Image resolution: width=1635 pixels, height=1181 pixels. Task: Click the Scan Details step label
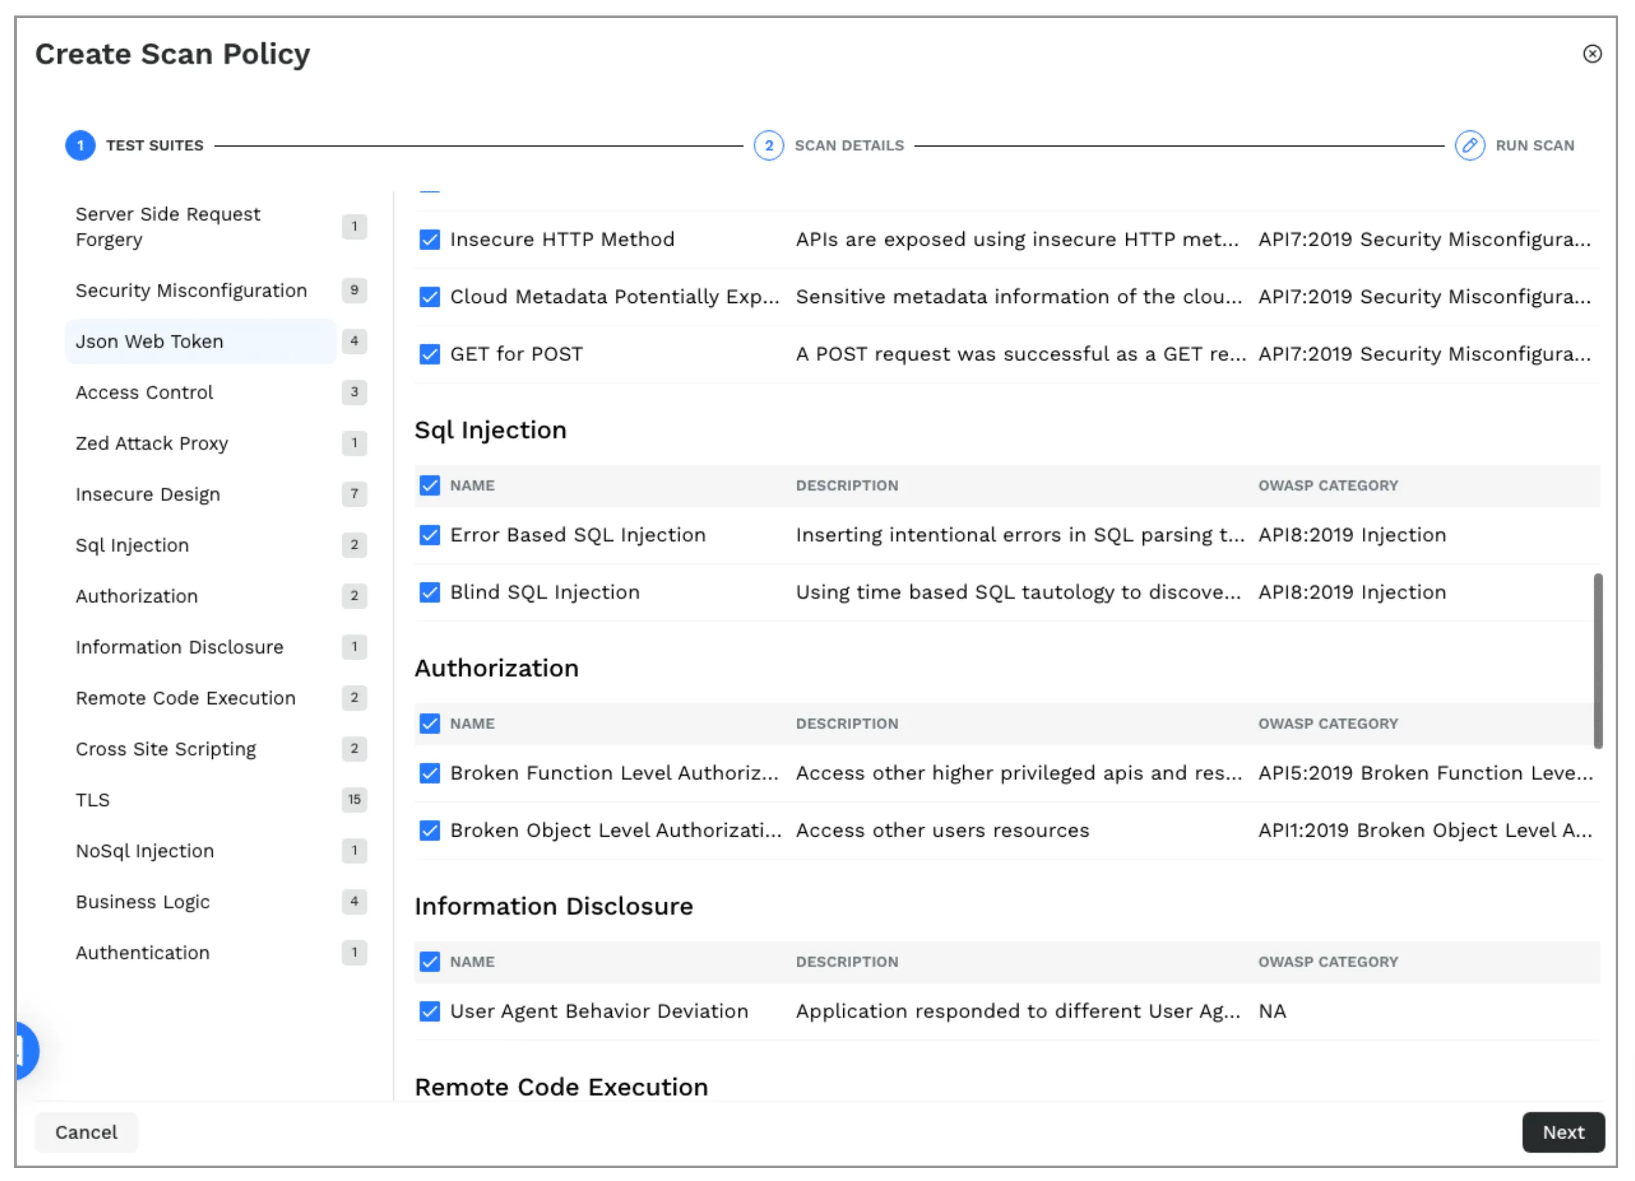pyautogui.click(x=848, y=146)
